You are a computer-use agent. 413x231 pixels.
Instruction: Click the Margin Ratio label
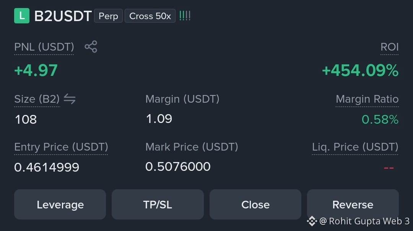pos(367,99)
